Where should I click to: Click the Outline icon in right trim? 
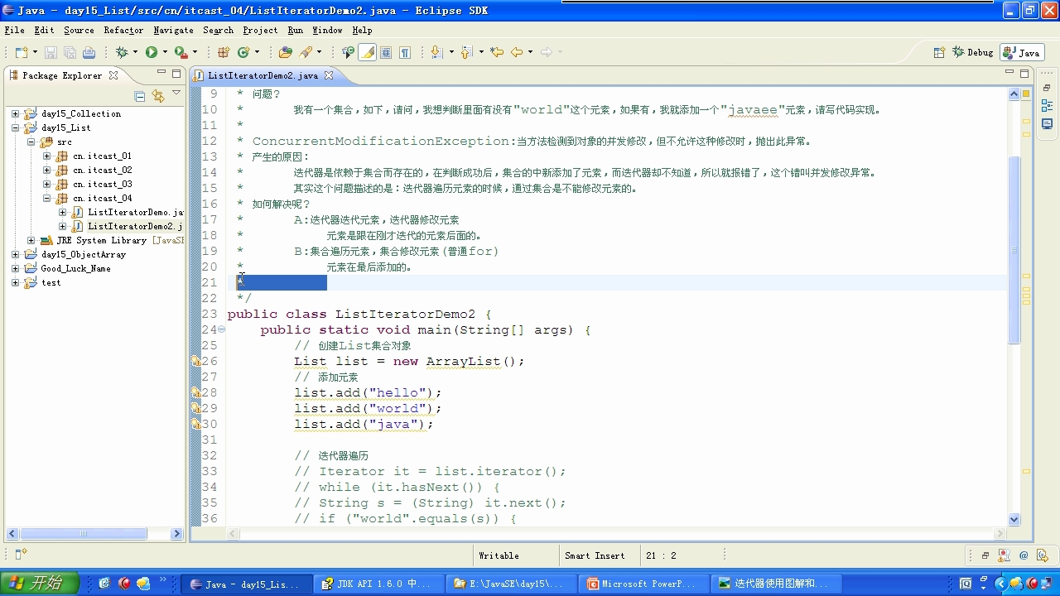pos(1047,106)
